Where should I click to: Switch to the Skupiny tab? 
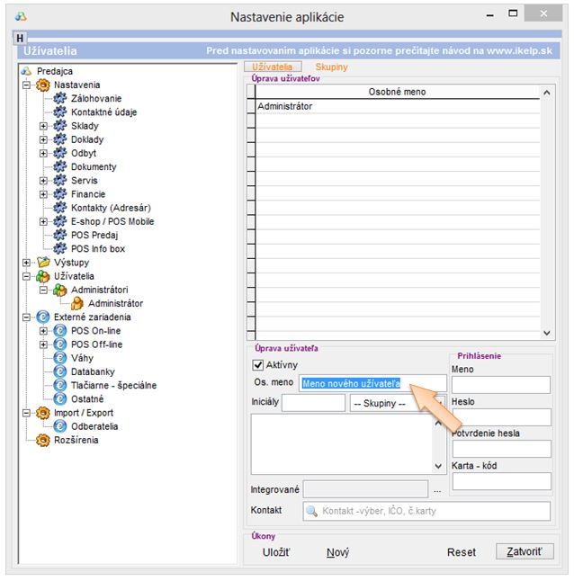tap(331, 67)
